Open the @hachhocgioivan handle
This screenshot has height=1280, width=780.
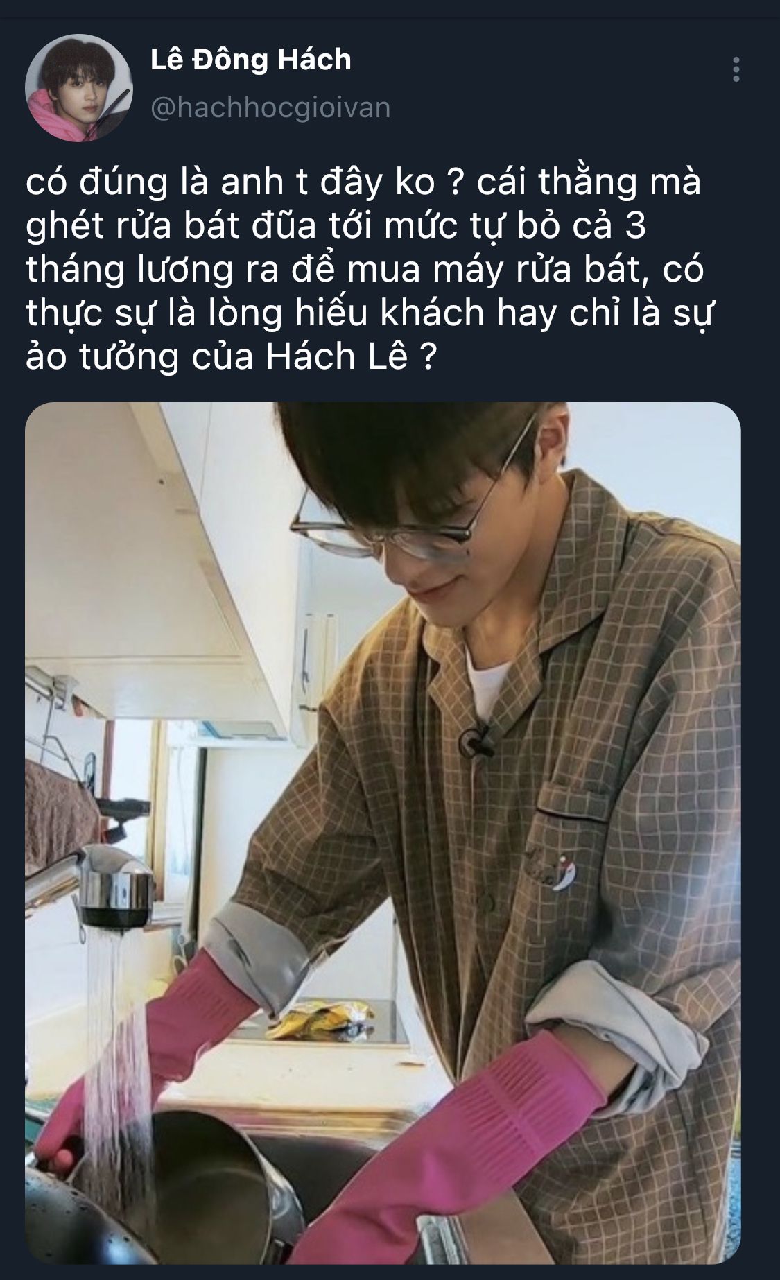[270, 109]
